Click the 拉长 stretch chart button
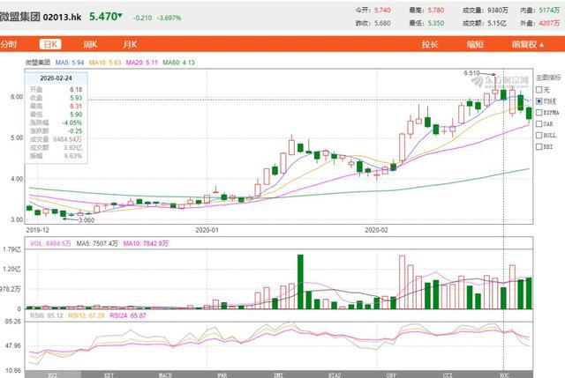Image resolution: width=565 pixels, height=378 pixels. [430, 43]
